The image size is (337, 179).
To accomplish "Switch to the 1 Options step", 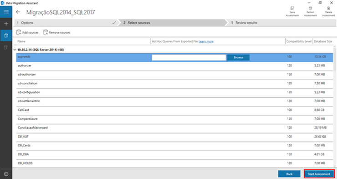I will [x=66, y=23].
